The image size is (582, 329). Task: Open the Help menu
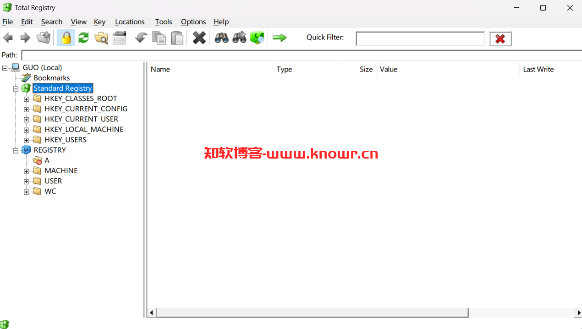tap(221, 22)
